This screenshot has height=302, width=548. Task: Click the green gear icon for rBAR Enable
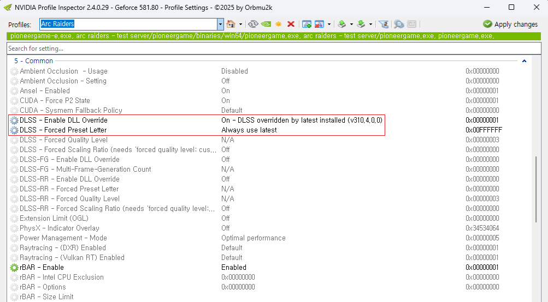[x=14, y=268]
